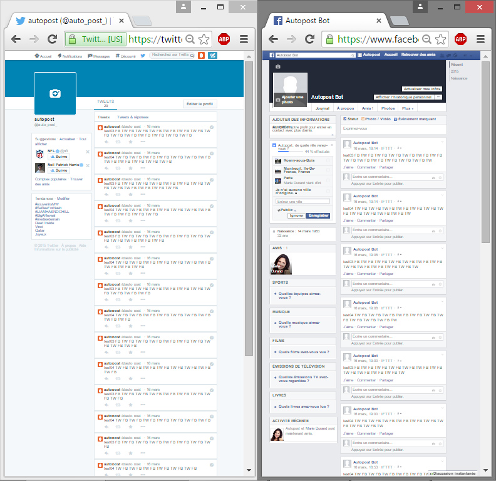
Task: Click the camera icon on Twitter profile picture
Action: 55,93
